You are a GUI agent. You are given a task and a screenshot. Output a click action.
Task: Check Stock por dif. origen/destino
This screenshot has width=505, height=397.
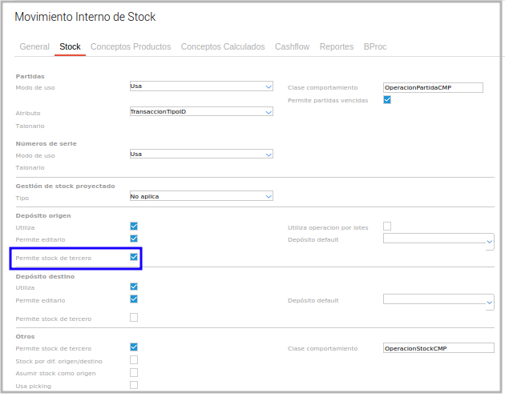point(134,360)
